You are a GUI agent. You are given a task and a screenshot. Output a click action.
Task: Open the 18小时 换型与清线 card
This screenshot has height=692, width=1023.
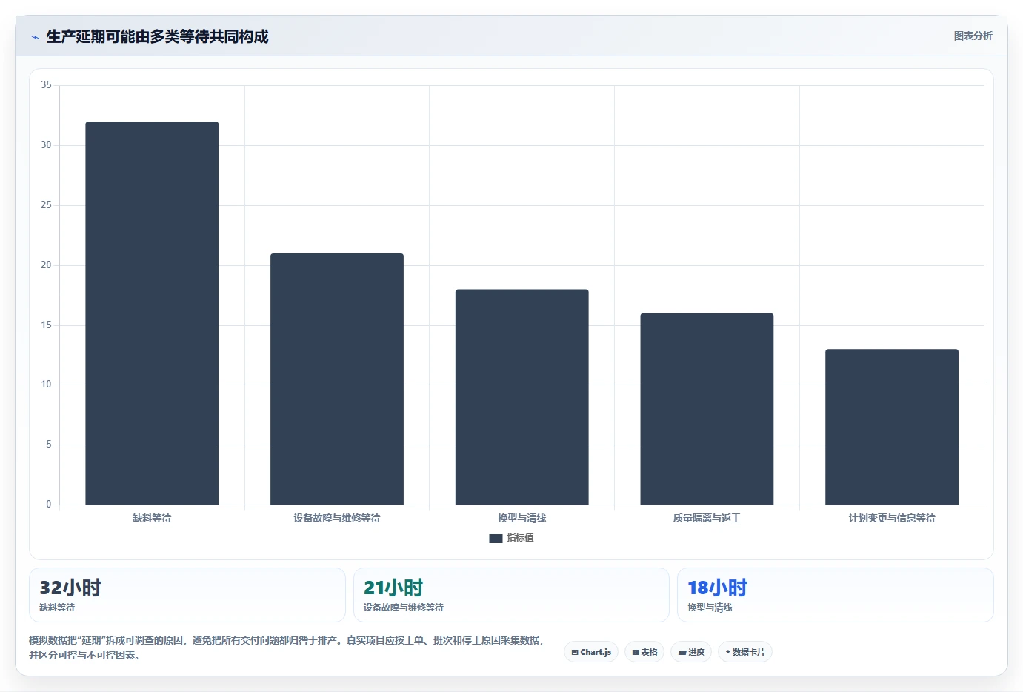pos(836,595)
